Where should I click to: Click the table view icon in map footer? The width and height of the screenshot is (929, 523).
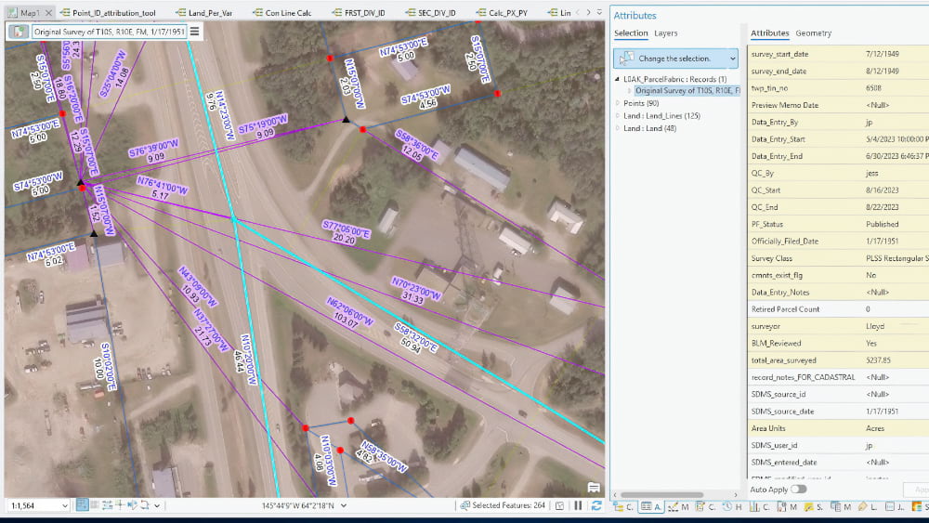[559, 505]
